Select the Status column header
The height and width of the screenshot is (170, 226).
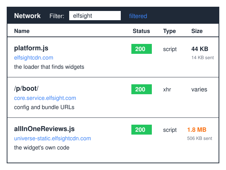(141, 31)
